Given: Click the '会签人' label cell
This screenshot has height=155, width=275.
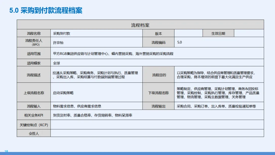Looking at the screenshot, I should [x=34, y=133].
